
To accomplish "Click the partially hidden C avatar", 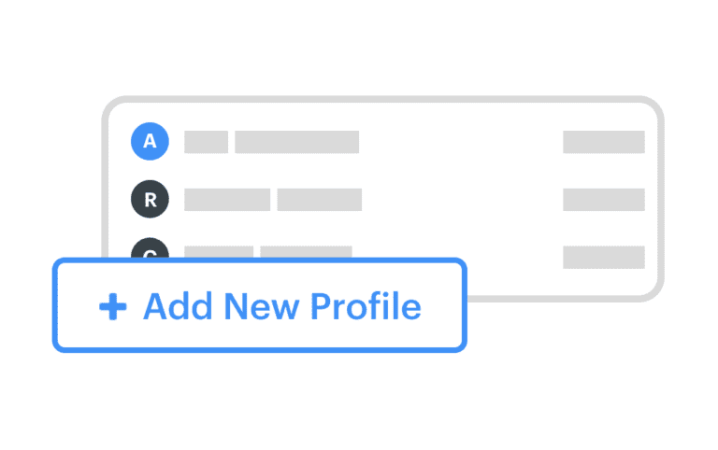I will click(x=150, y=248).
